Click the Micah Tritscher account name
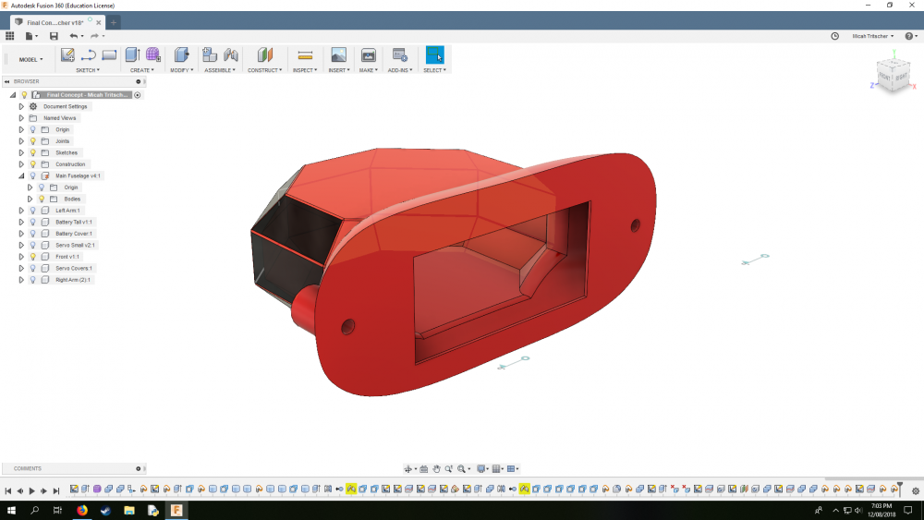 [x=870, y=36]
